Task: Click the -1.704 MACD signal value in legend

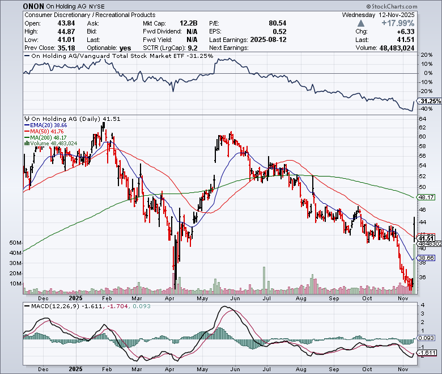Action: point(117,306)
